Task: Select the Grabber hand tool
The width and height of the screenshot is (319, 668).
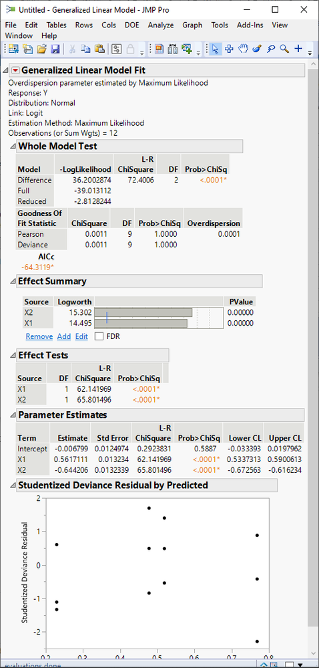Action: (243, 49)
